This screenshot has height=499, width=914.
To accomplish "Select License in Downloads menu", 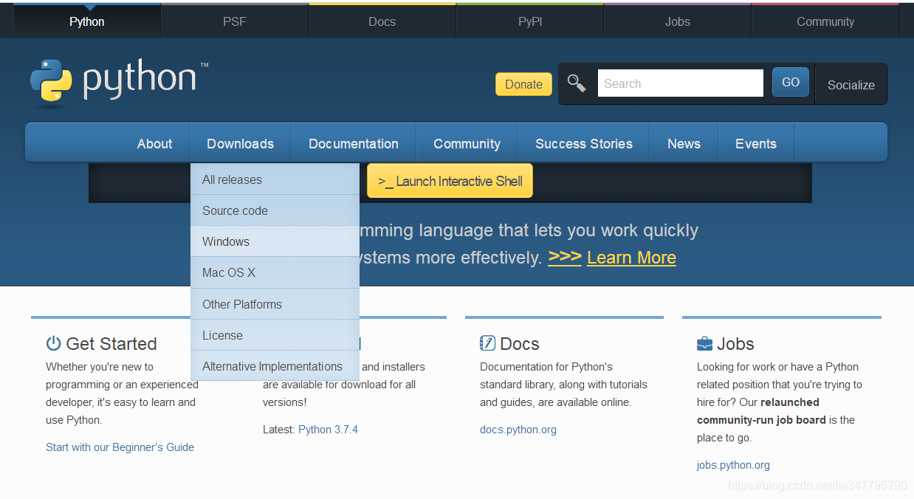I will point(275,335).
